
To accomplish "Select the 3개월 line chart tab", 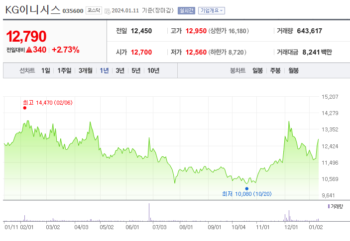I will click(86, 70).
